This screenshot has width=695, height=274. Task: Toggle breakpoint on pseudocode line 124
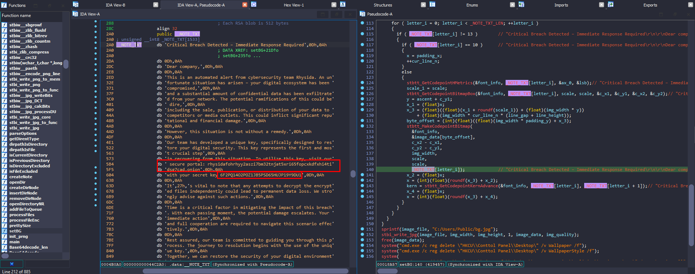(x=362, y=83)
